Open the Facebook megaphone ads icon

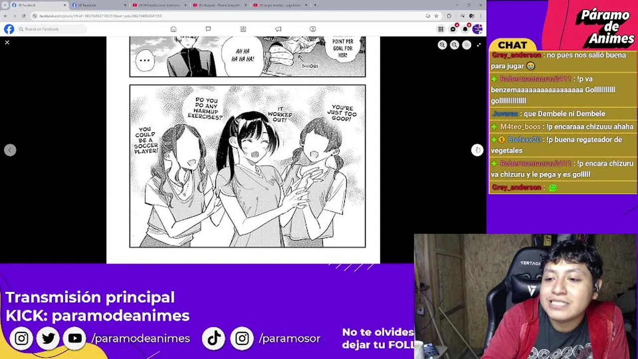[x=278, y=29]
